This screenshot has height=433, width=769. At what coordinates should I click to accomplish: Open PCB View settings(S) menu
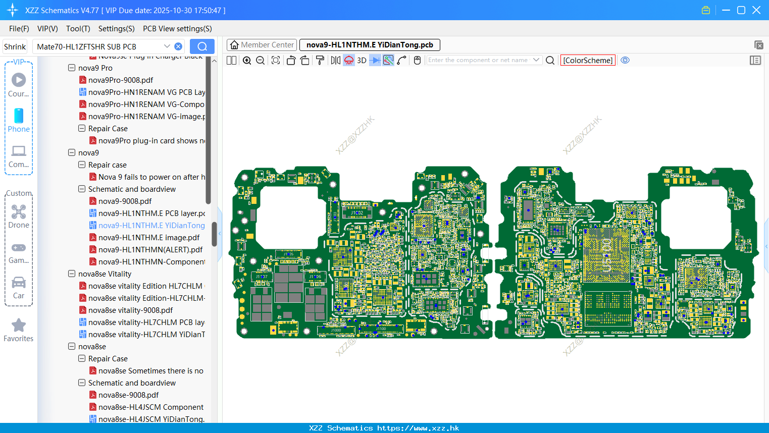tap(177, 29)
